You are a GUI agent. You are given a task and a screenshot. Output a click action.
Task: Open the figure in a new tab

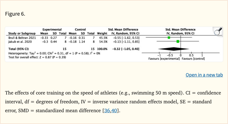coord(204,75)
